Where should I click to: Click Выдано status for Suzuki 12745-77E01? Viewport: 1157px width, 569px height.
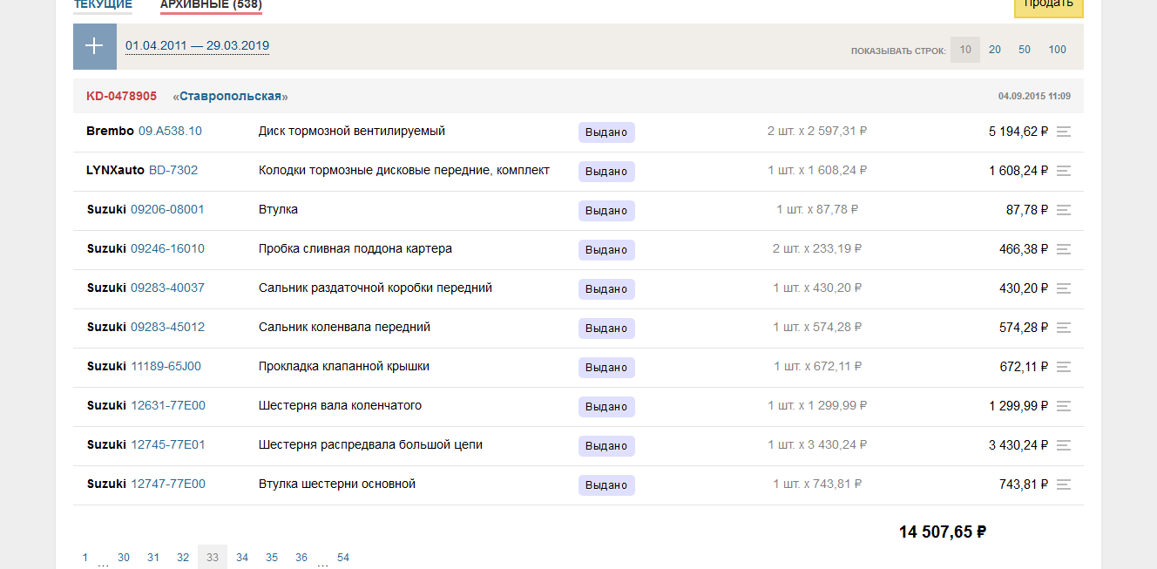606,446
